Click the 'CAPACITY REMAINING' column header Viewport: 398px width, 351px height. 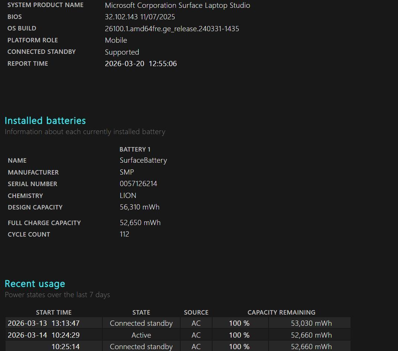tap(282, 312)
